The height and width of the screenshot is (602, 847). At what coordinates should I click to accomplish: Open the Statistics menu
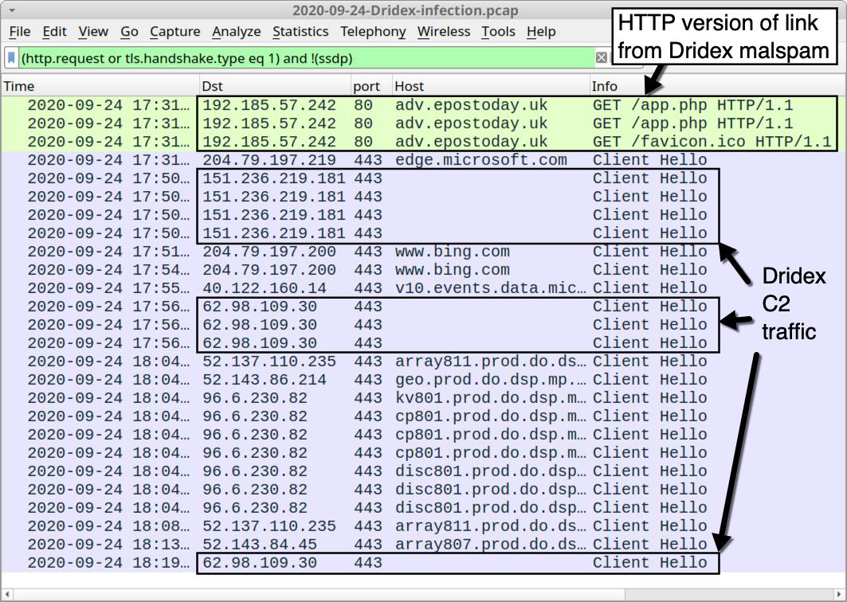click(x=300, y=32)
